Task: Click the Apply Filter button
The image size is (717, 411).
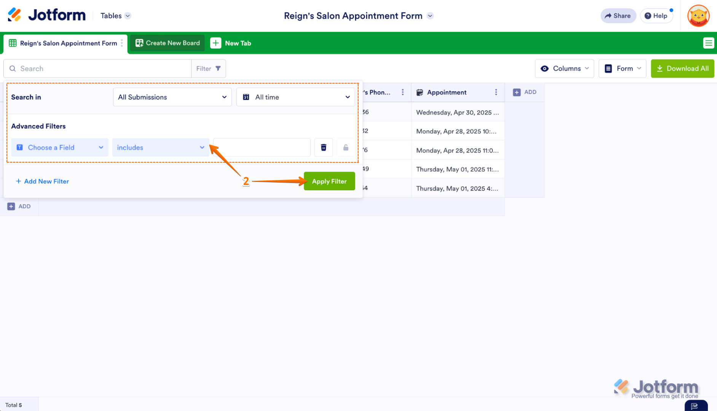Action: click(x=329, y=181)
